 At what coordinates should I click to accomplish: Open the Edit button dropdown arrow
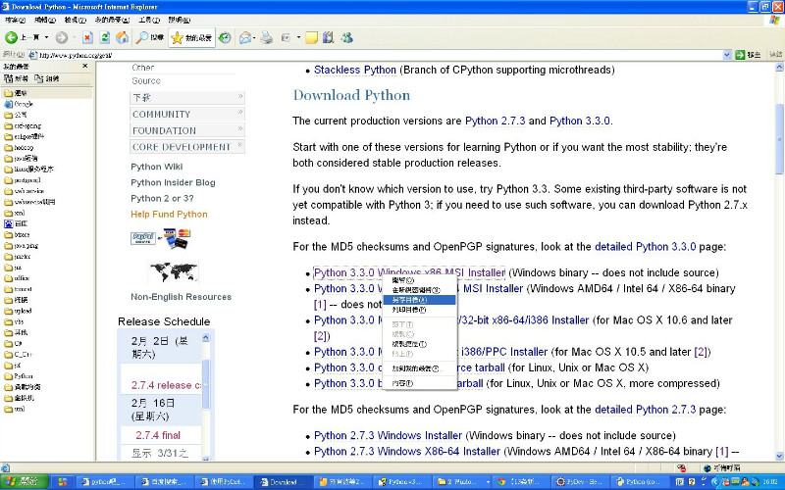298,37
